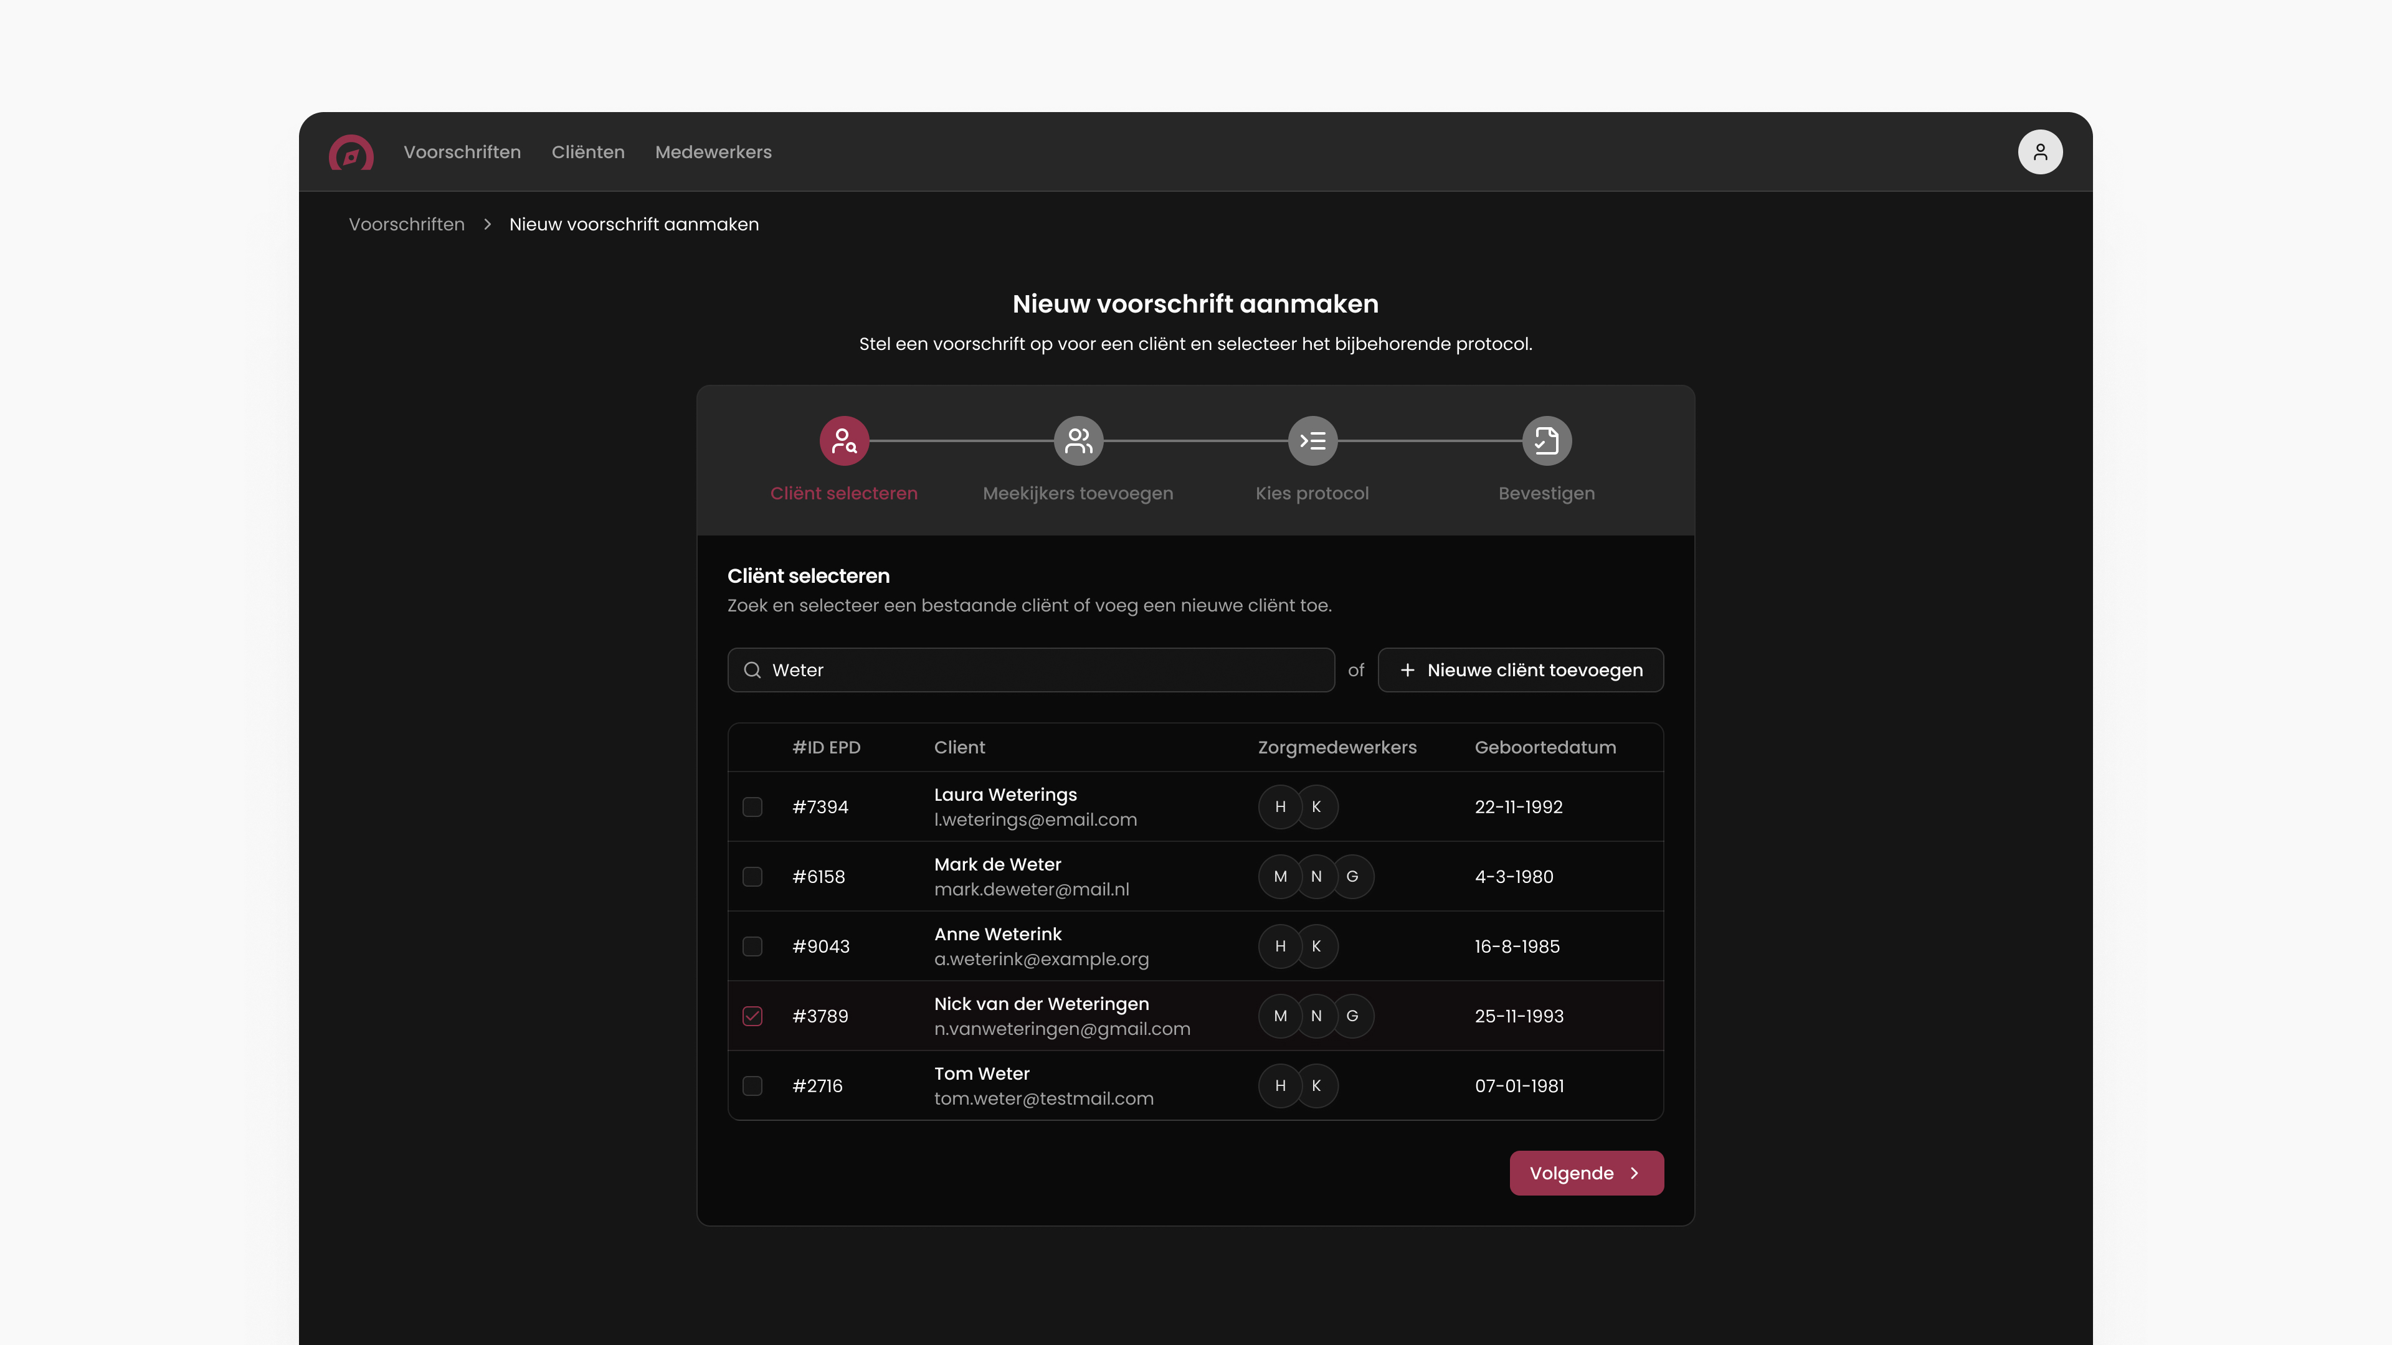Screen dimensions: 2392x1345
Task: Click N avatar in Nick van der Weteringen row
Action: point(1317,1016)
